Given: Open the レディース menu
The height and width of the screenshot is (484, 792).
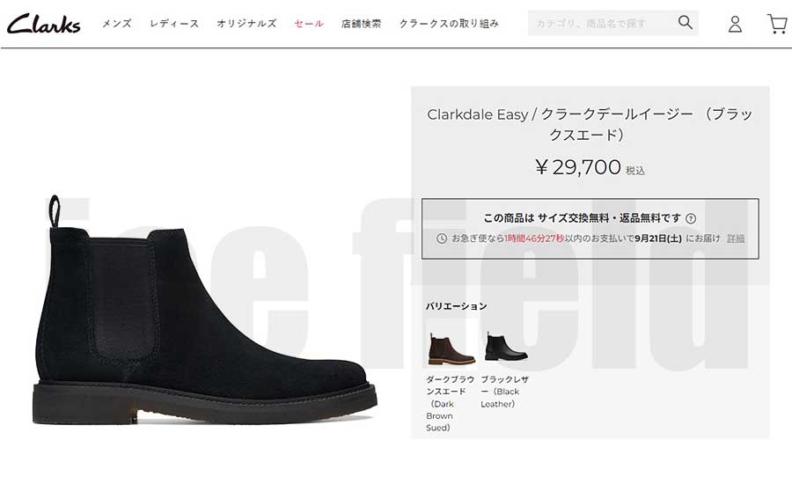Looking at the screenshot, I should (x=174, y=23).
